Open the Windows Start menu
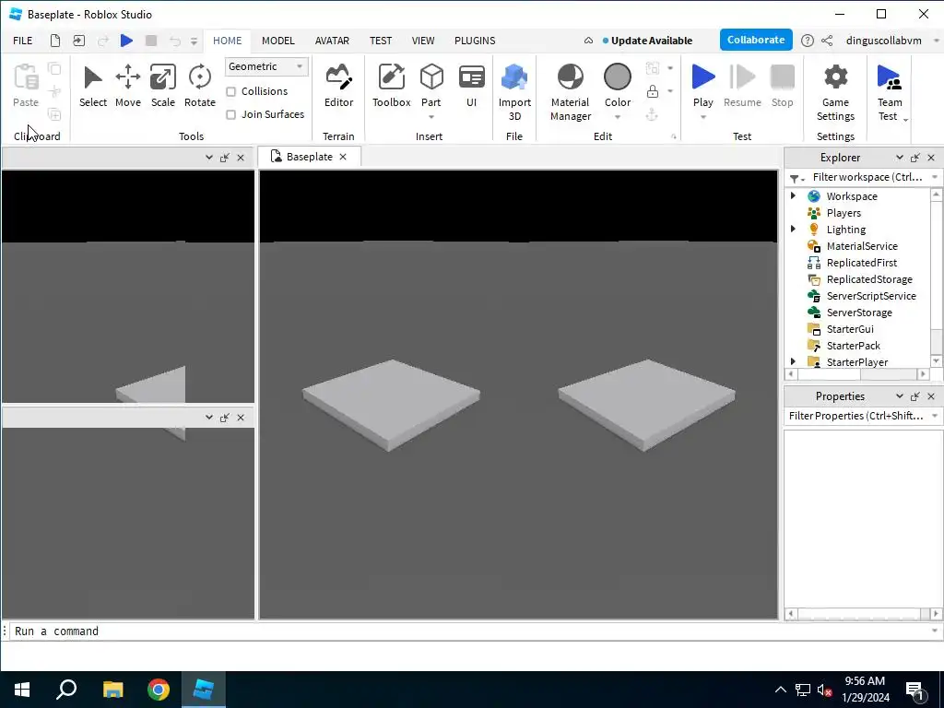This screenshot has height=708, width=944. click(22, 690)
